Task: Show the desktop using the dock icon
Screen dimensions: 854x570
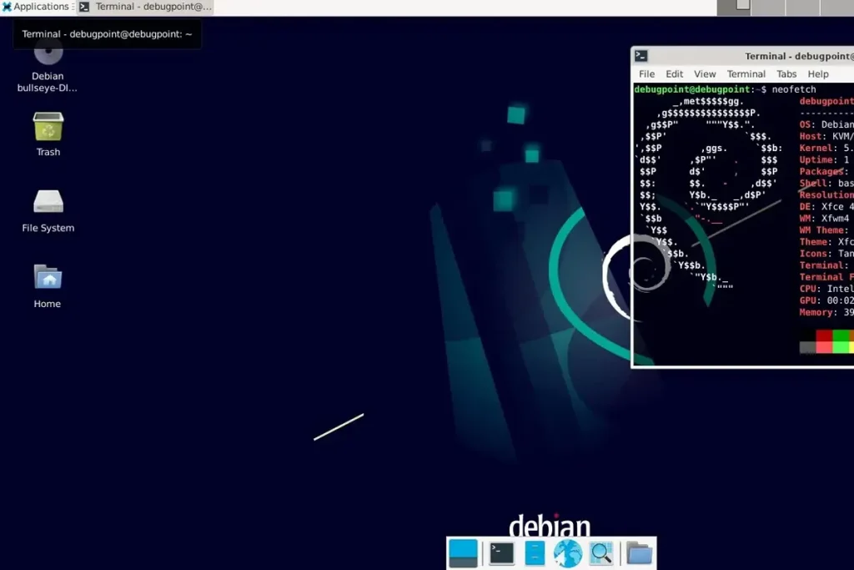Action: 463,552
